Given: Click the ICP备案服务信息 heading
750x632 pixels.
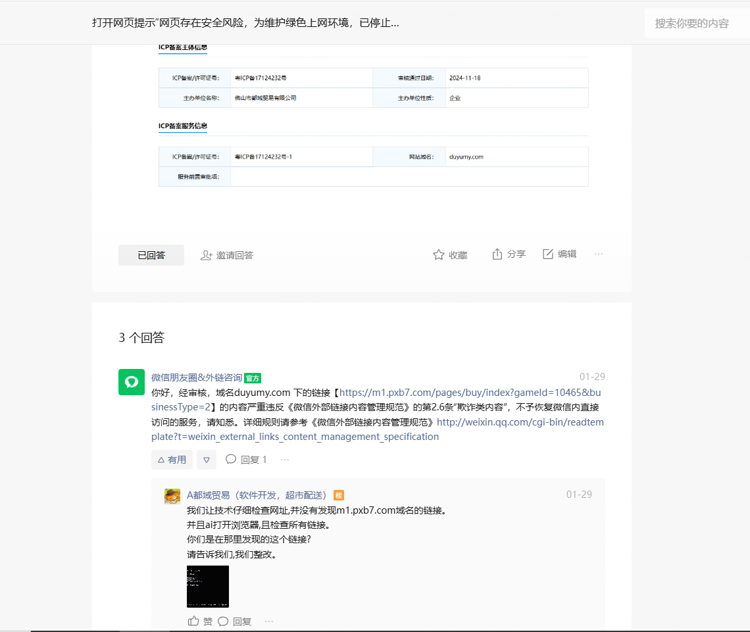Looking at the screenshot, I should pos(183,126).
